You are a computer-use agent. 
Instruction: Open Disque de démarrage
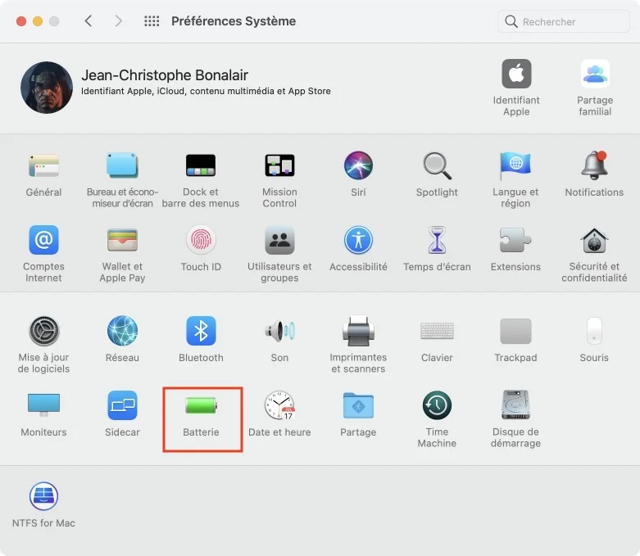tap(515, 405)
